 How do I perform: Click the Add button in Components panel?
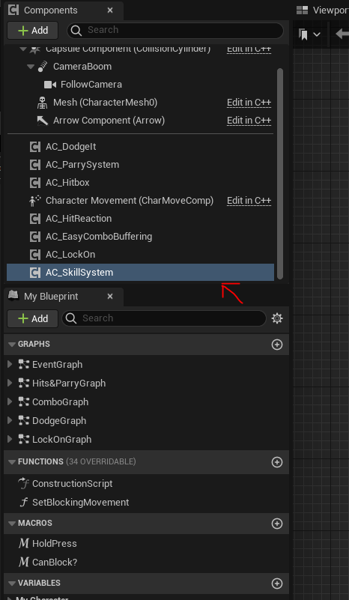point(32,30)
